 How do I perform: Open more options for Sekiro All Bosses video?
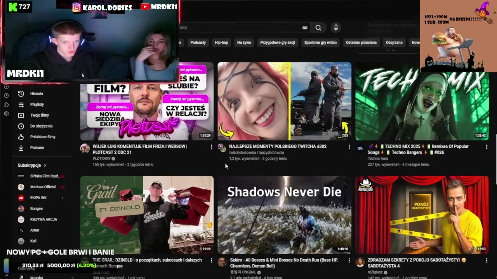click(349, 260)
